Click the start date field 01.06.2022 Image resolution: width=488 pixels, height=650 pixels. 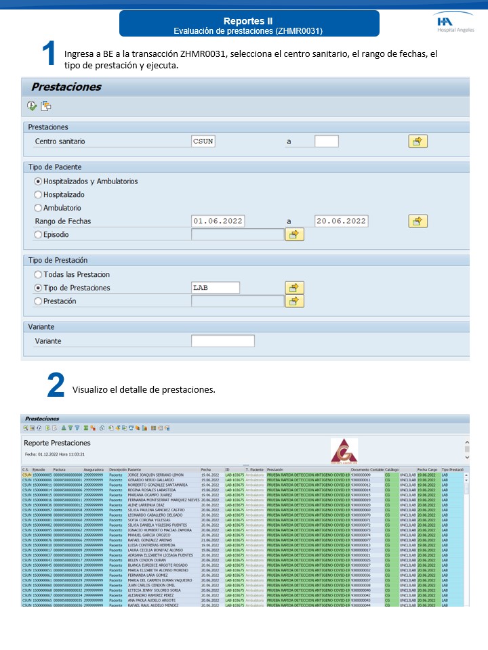point(218,221)
